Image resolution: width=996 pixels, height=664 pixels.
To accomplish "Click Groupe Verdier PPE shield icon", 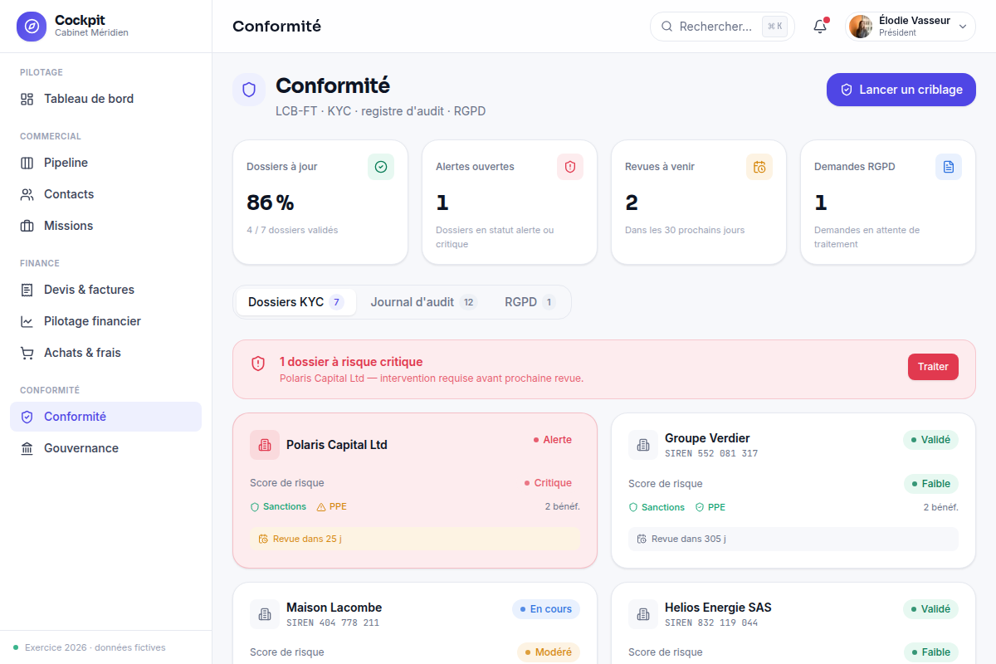I will click(700, 507).
